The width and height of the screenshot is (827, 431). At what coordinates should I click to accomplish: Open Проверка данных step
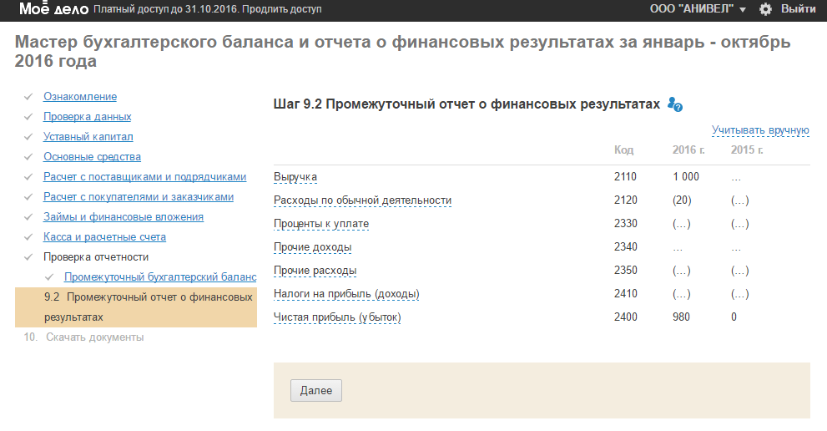click(87, 117)
